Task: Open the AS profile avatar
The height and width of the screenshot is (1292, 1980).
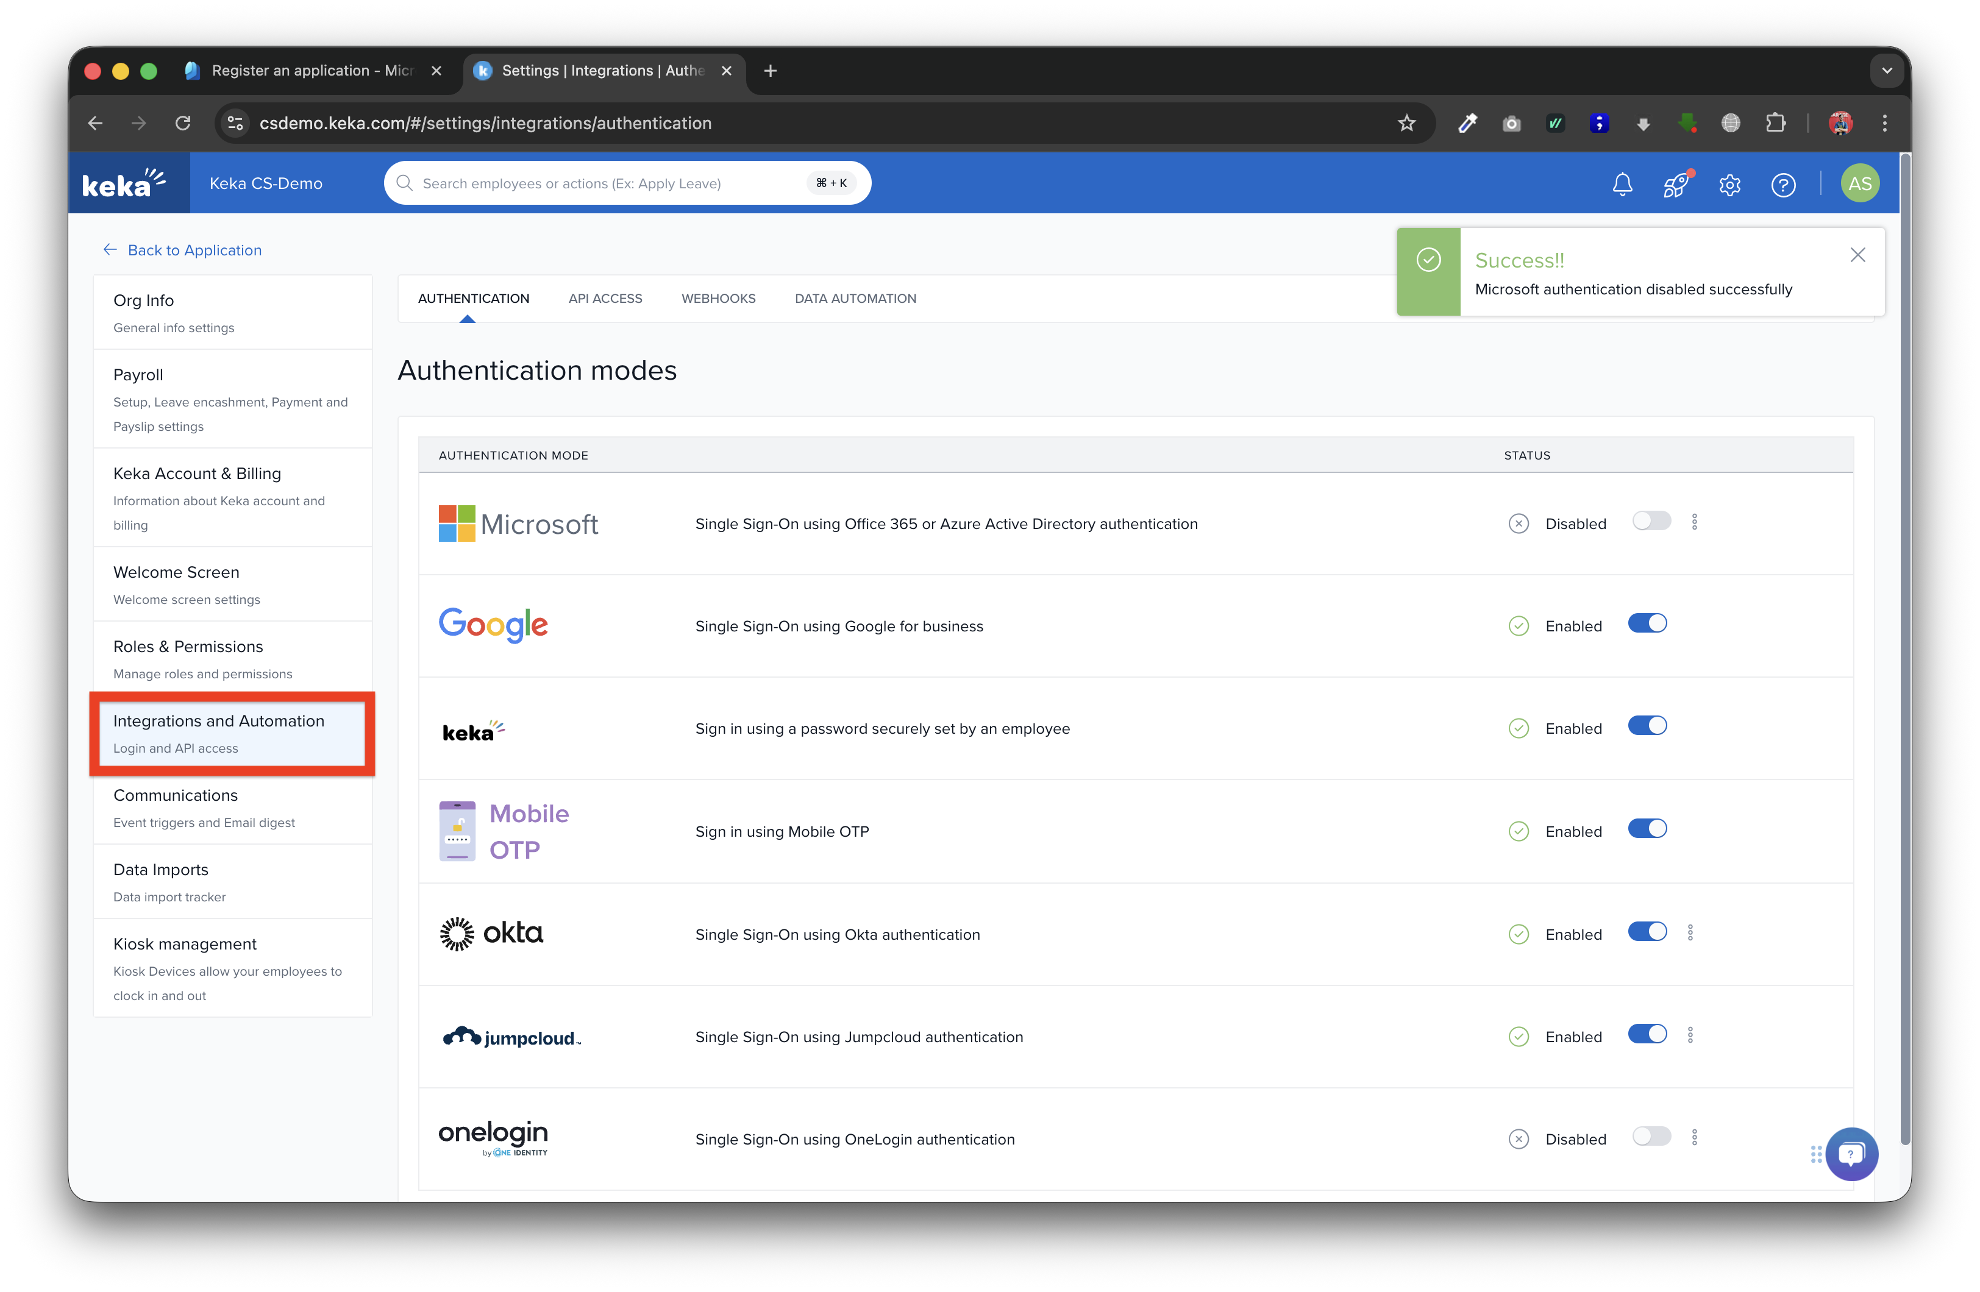Action: (1859, 183)
